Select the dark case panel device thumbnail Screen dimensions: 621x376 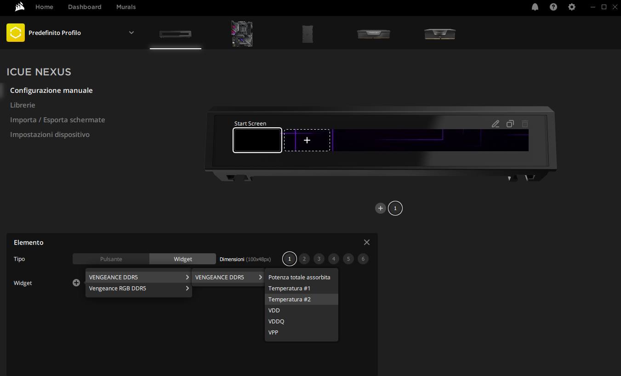pos(308,34)
